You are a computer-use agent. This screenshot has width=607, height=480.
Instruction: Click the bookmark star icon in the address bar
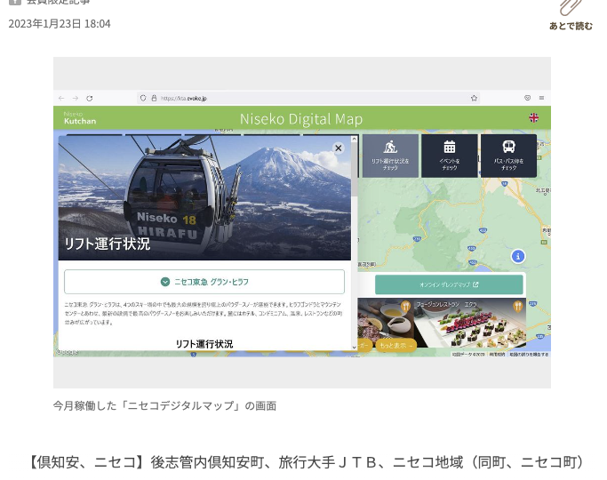pos(474,99)
